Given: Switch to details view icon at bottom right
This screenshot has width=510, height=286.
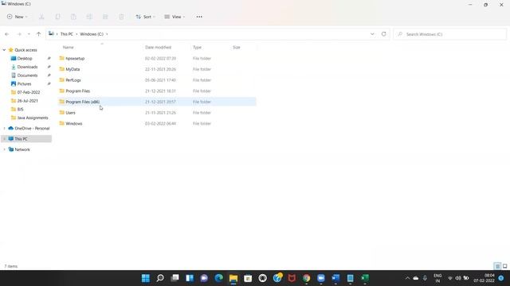Looking at the screenshot, I should (497, 266).
